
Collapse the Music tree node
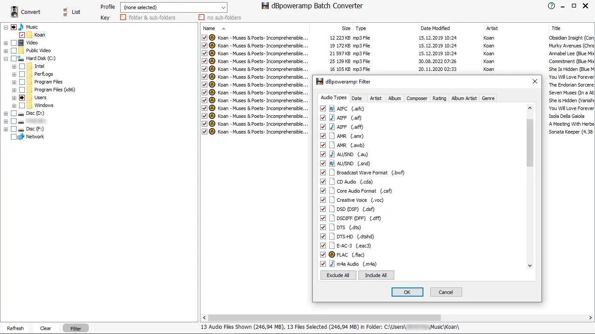[x=6, y=27]
